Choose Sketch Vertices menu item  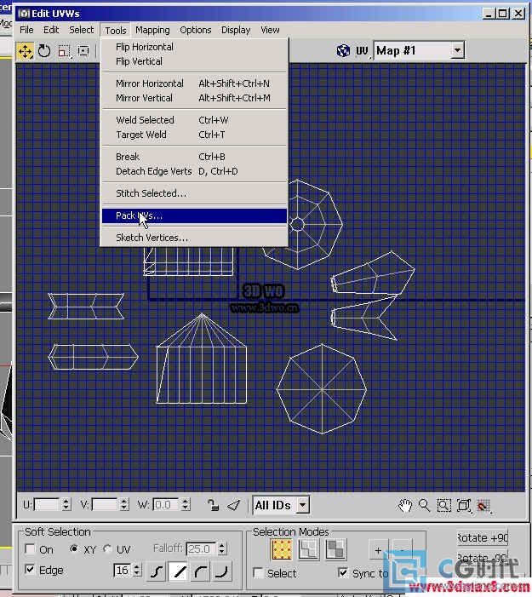[194, 238]
